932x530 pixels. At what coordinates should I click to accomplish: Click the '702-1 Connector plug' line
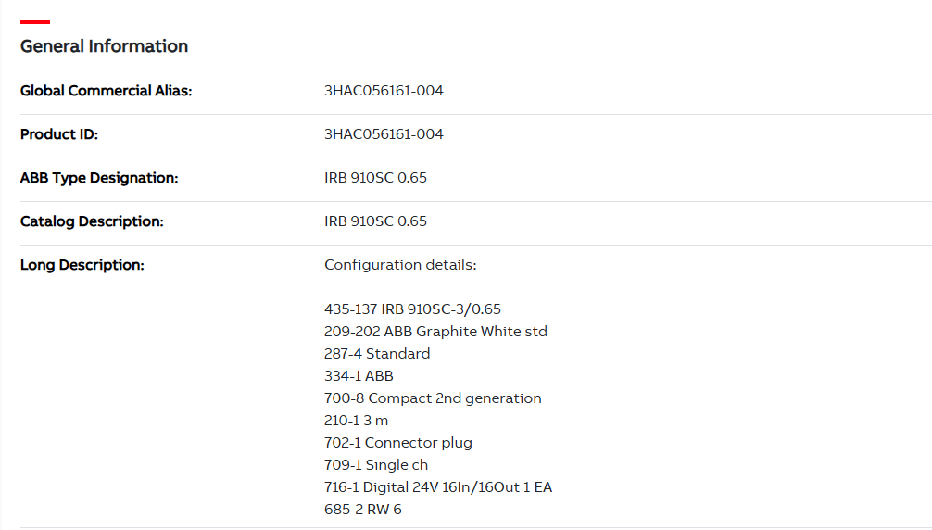[x=398, y=443]
